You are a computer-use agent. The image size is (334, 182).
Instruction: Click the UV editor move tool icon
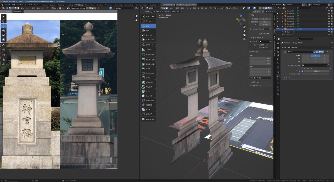click(x=4, y=26)
